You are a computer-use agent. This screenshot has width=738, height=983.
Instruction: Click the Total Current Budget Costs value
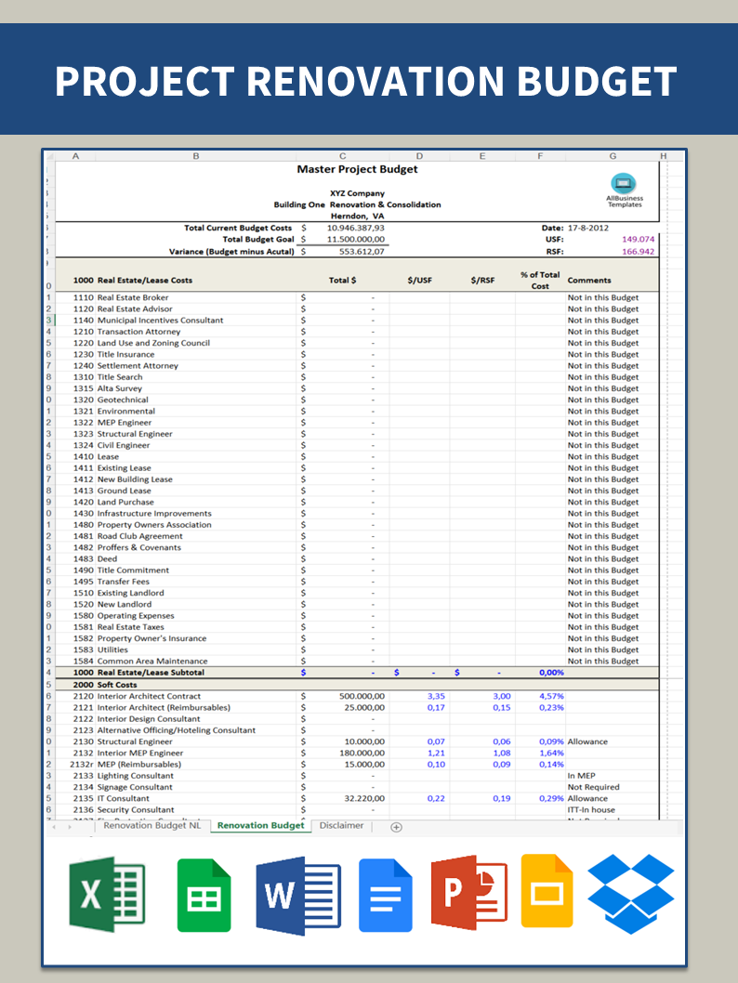pos(357,228)
